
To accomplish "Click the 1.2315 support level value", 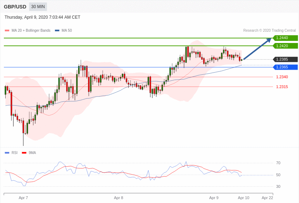I will coord(282,87).
